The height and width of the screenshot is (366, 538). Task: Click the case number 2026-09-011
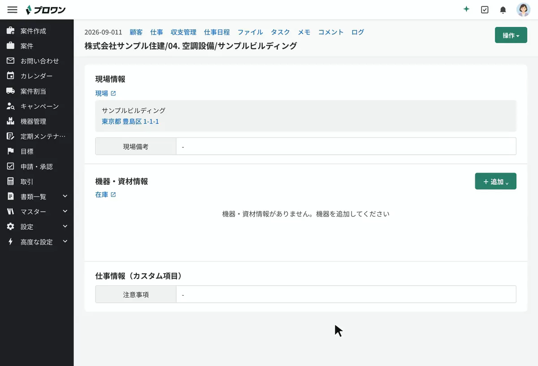(103, 32)
